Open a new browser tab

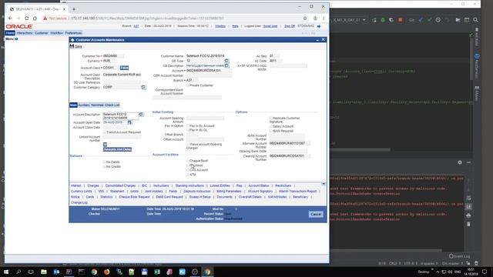(74, 9)
